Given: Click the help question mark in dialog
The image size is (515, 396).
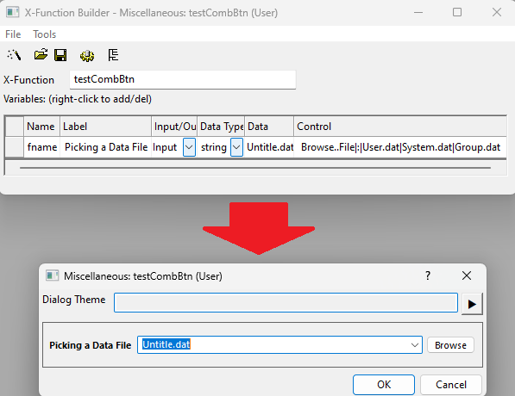Looking at the screenshot, I should (x=428, y=275).
